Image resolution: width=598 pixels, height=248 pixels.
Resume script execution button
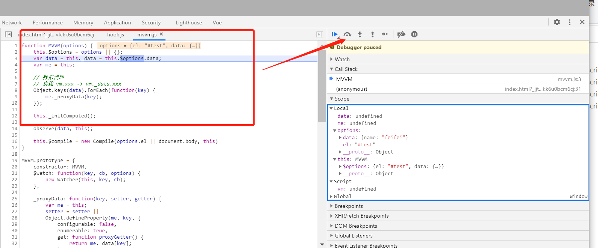click(x=334, y=34)
